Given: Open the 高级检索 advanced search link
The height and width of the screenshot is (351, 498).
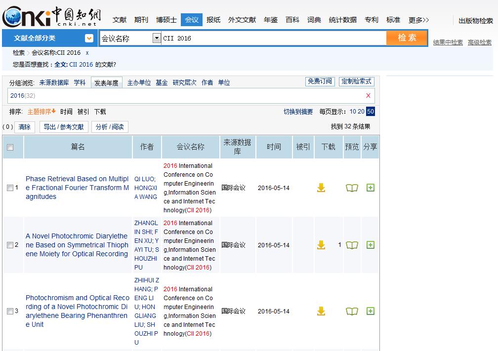Looking at the screenshot, I should click(x=479, y=42).
